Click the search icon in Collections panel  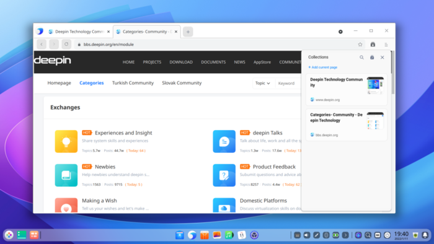click(361, 58)
